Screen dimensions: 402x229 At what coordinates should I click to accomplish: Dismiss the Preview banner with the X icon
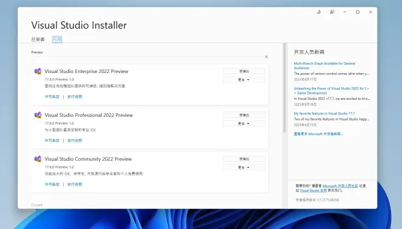266,57
